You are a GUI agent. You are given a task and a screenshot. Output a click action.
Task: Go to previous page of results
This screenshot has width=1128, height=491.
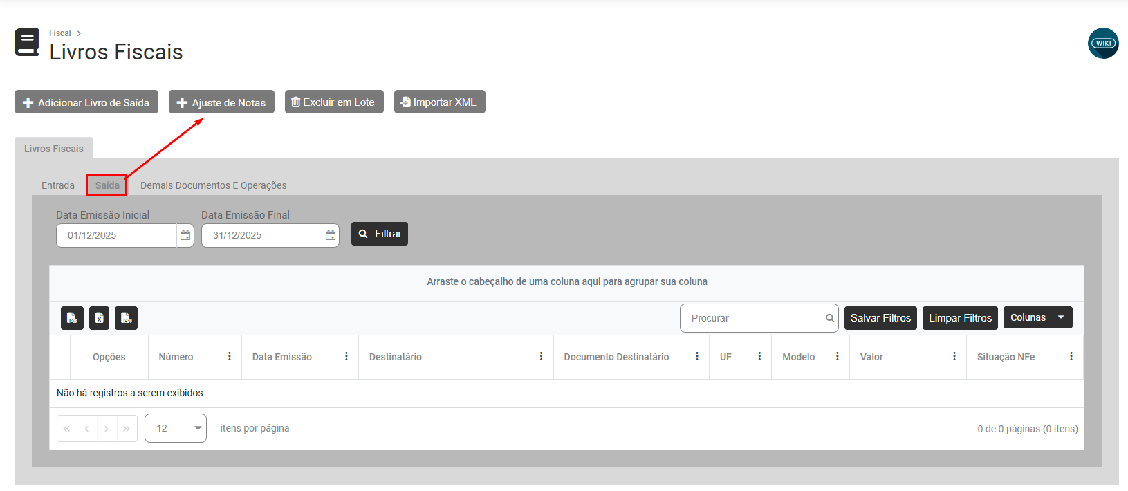tap(86, 429)
